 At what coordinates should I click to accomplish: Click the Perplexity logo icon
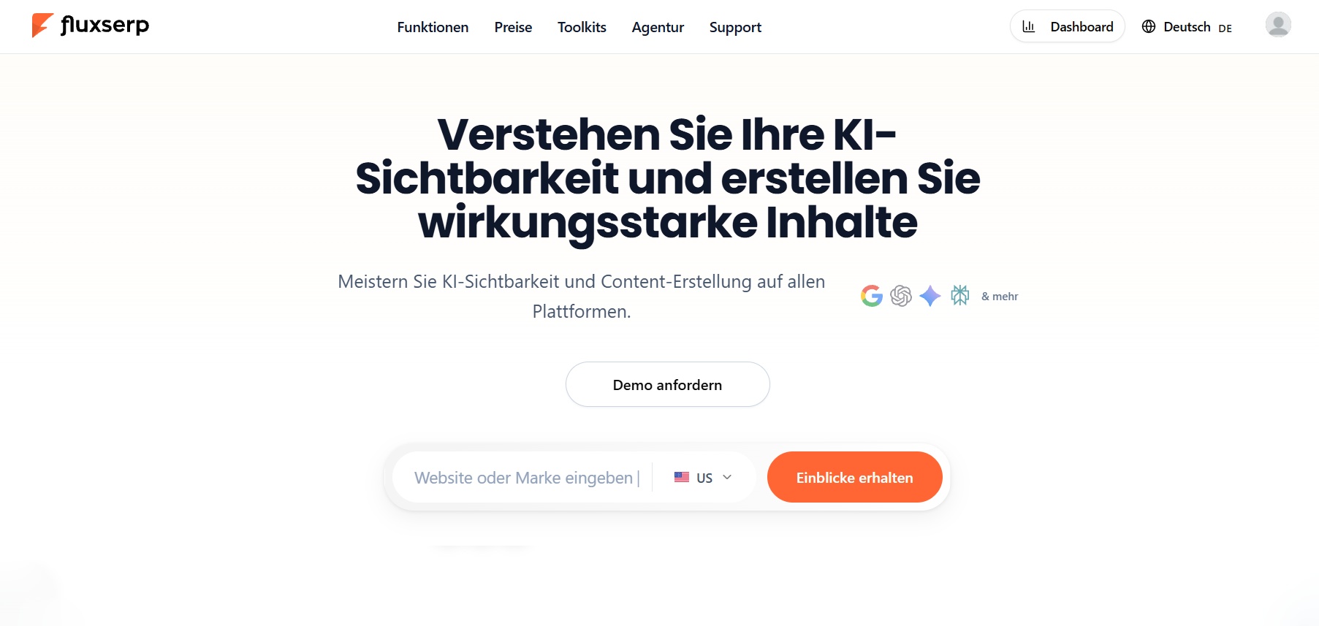coord(959,295)
